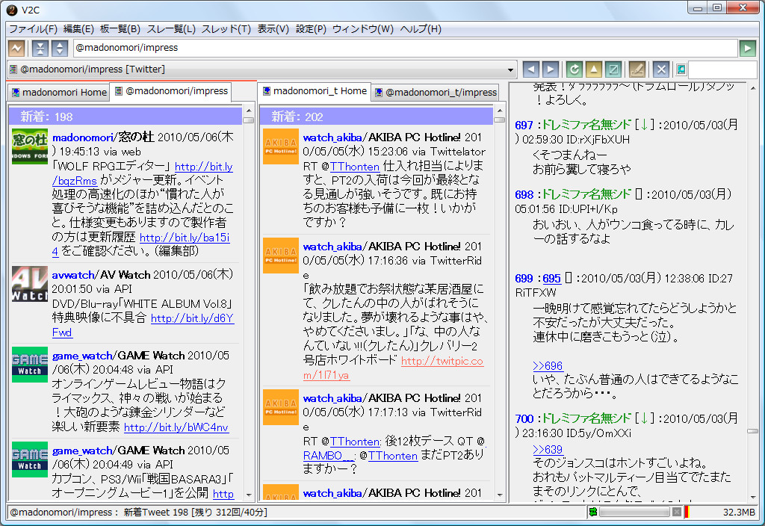Screen dimensions: 765x526
Task: Refresh the timeline with the green refresh icon
Action: 574,69
